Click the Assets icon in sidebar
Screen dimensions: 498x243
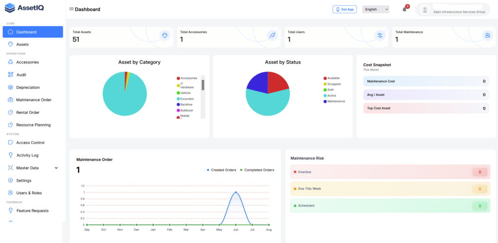[11, 44]
